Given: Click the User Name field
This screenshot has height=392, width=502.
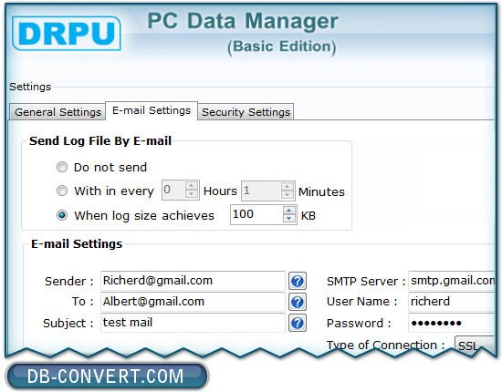Looking at the screenshot, I should coord(452,302).
